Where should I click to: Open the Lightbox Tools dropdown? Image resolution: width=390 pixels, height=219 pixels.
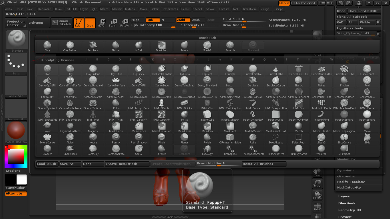click(x=358, y=28)
